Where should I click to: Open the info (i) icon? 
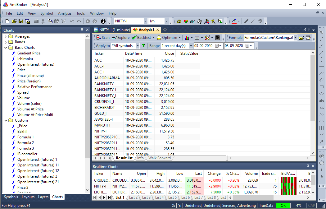point(103,21)
